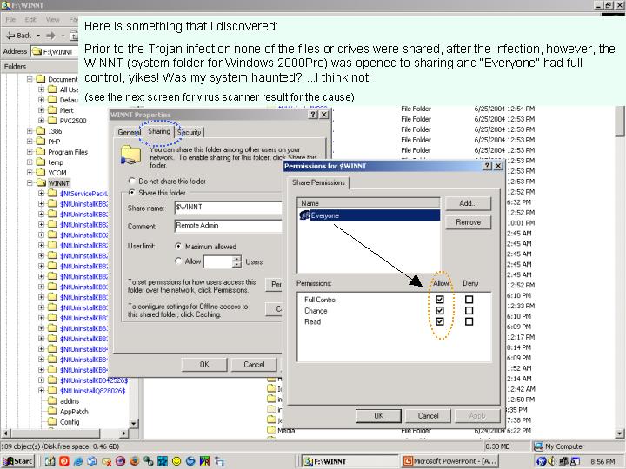The width and height of the screenshot is (626, 469).
Task: Click the My Computer icon in status bar
Action: (x=538, y=446)
